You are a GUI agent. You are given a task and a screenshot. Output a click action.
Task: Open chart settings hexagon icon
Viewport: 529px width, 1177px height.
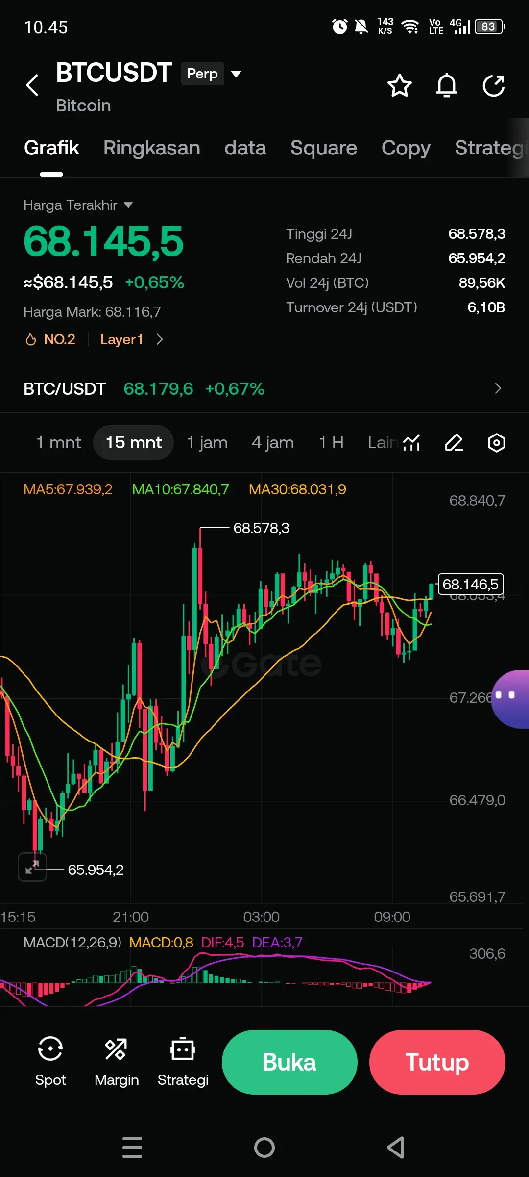[x=497, y=442]
